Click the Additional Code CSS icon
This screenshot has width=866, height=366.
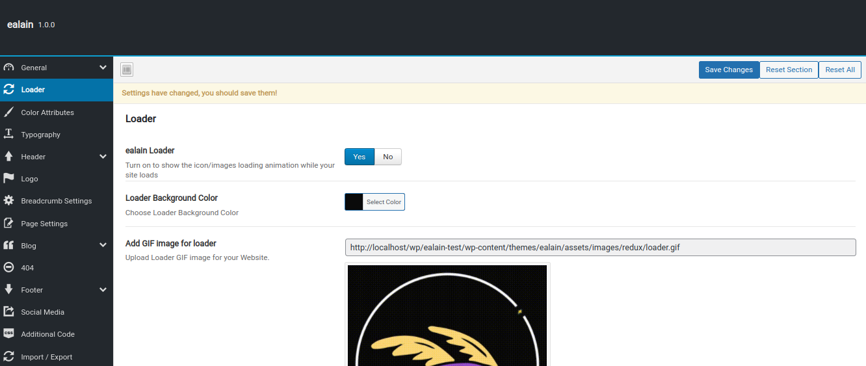point(9,333)
